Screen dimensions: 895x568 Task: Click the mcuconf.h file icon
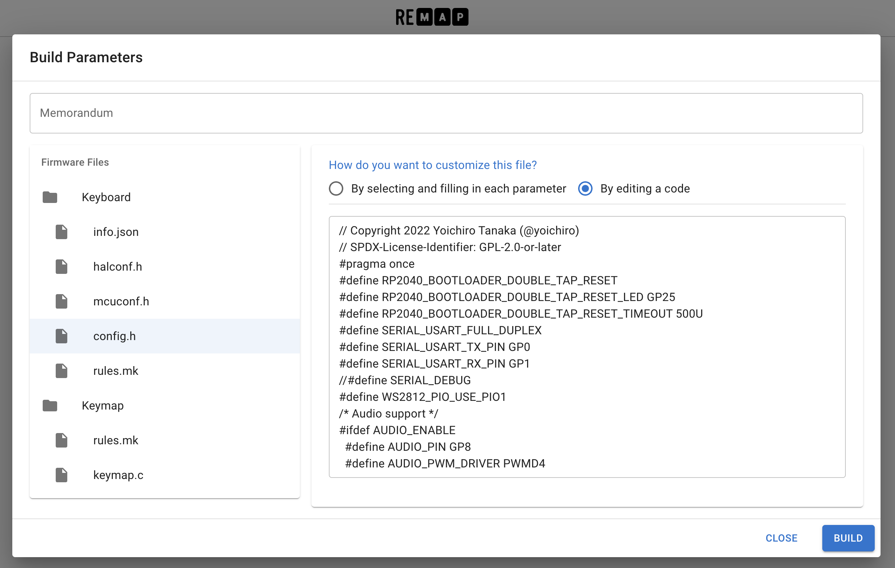coord(62,301)
